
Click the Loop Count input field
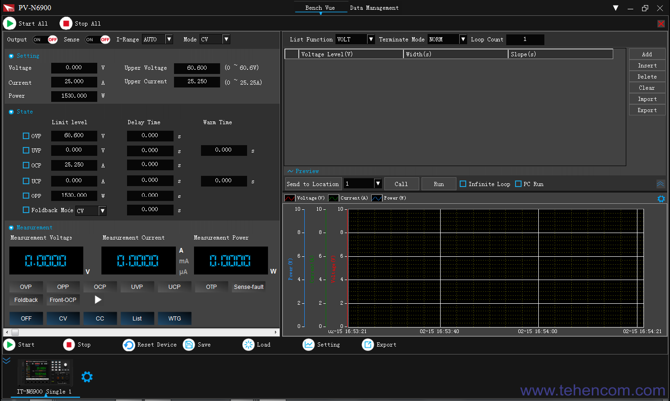click(x=525, y=40)
